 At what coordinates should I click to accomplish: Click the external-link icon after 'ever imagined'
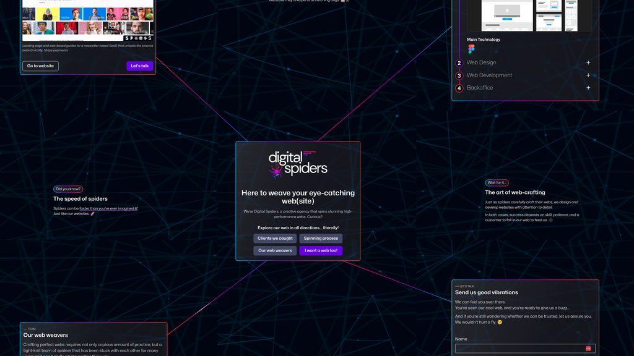point(136,209)
